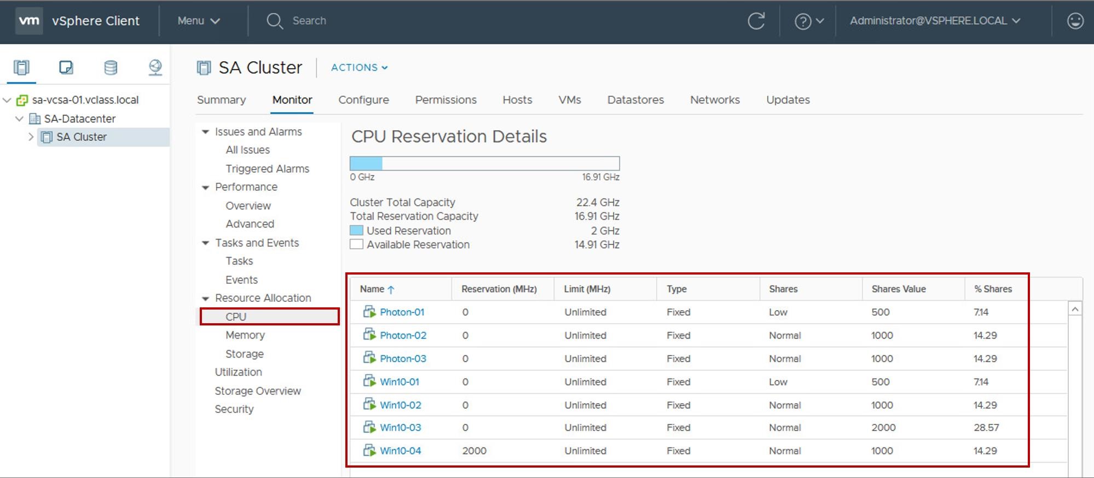Click the VMware vm logo
Screen dimensions: 1094x478
pos(29,21)
